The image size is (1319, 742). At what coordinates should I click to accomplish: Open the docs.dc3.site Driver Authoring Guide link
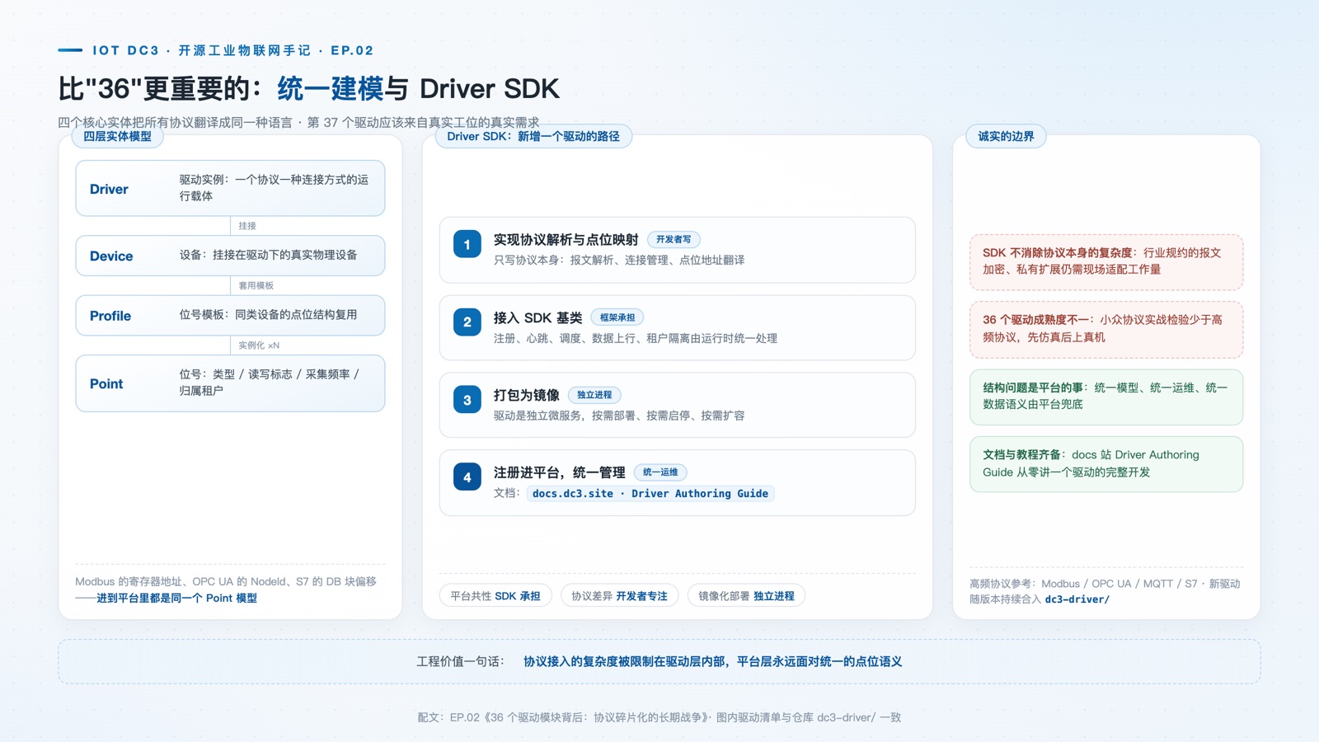coord(650,493)
